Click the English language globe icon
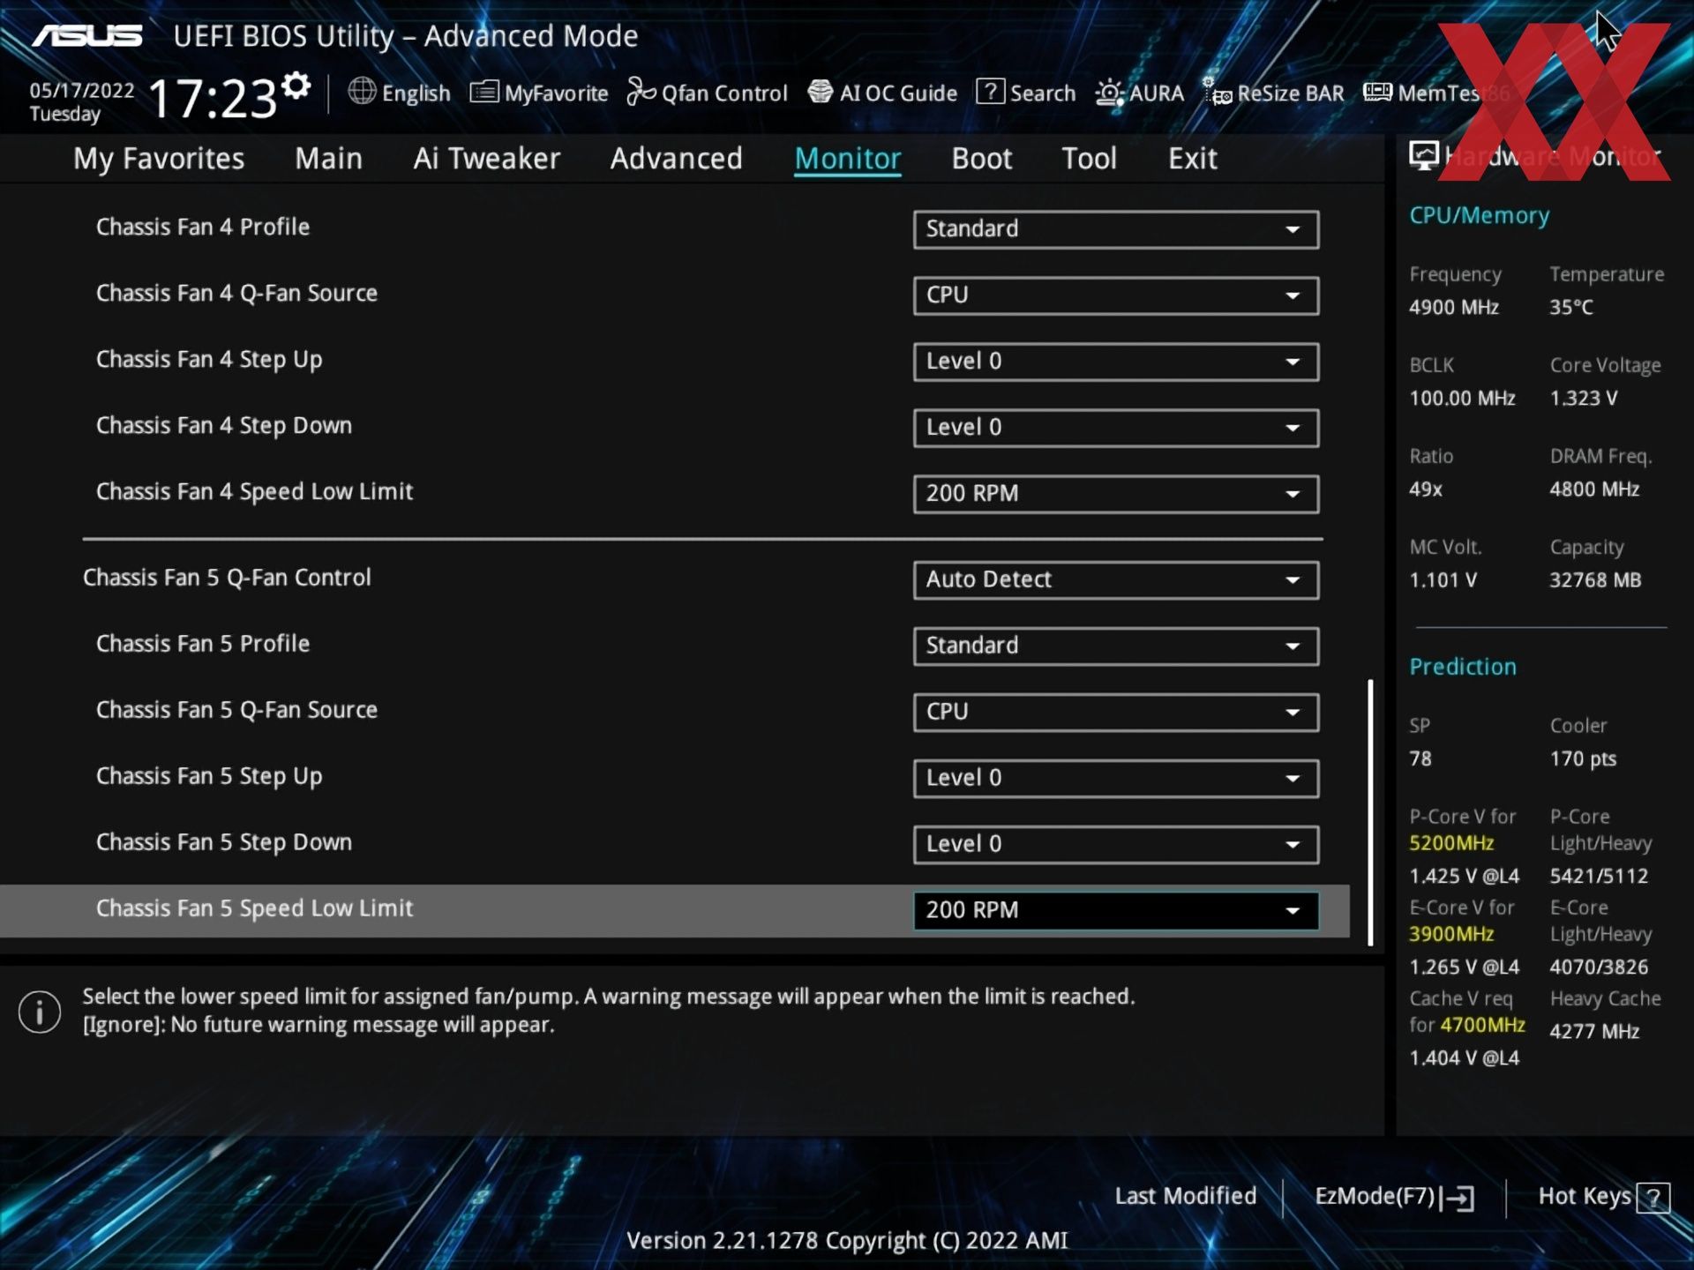The height and width of the screenshot is (1270, 1694). click(x=362, y=92)
